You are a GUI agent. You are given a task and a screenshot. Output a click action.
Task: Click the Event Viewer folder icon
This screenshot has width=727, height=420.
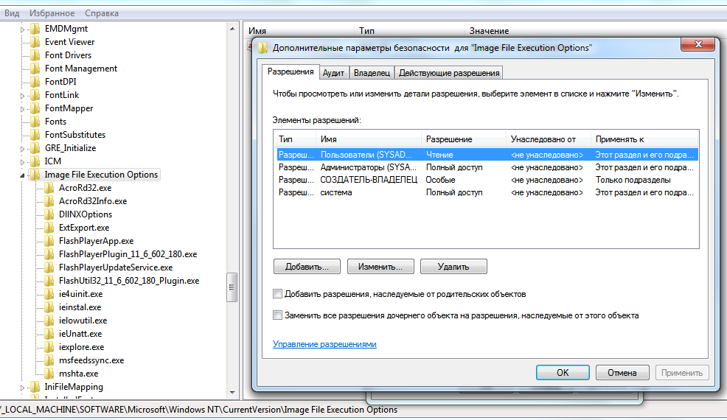click(x=35, y=42)
